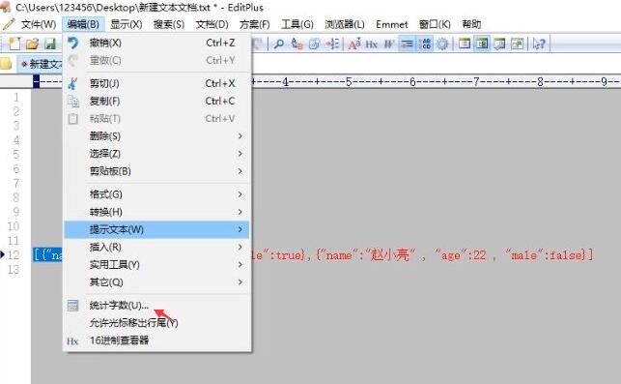Screen dimensions: 621x384
Task: Click the Settings gear toolbar icon
Action: (x=442, y=44)
